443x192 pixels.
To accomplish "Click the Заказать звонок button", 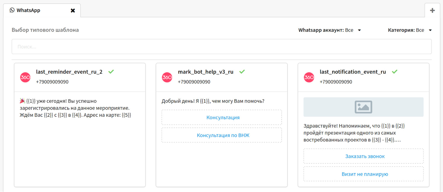I will (365, 156).
